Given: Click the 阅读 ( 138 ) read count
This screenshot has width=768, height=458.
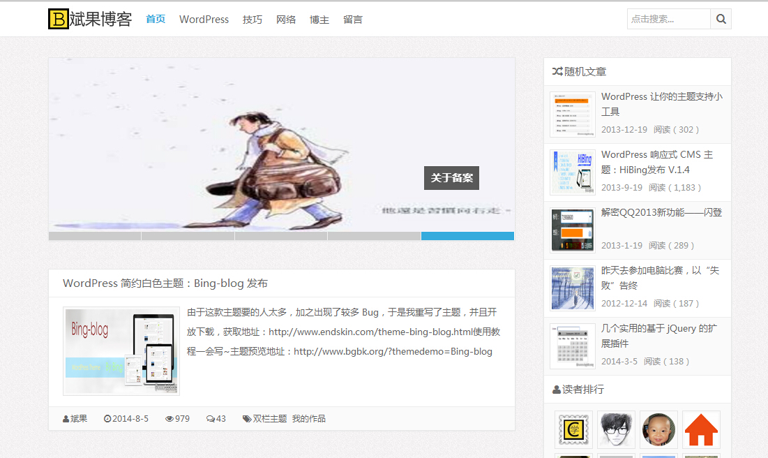Looking at the screenshot, I should click(666, 361).
